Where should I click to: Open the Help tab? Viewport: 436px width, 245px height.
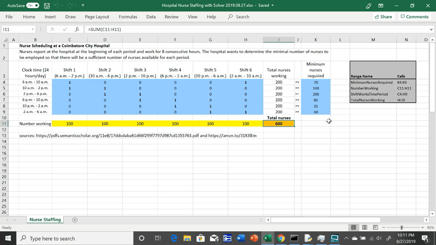211,17
